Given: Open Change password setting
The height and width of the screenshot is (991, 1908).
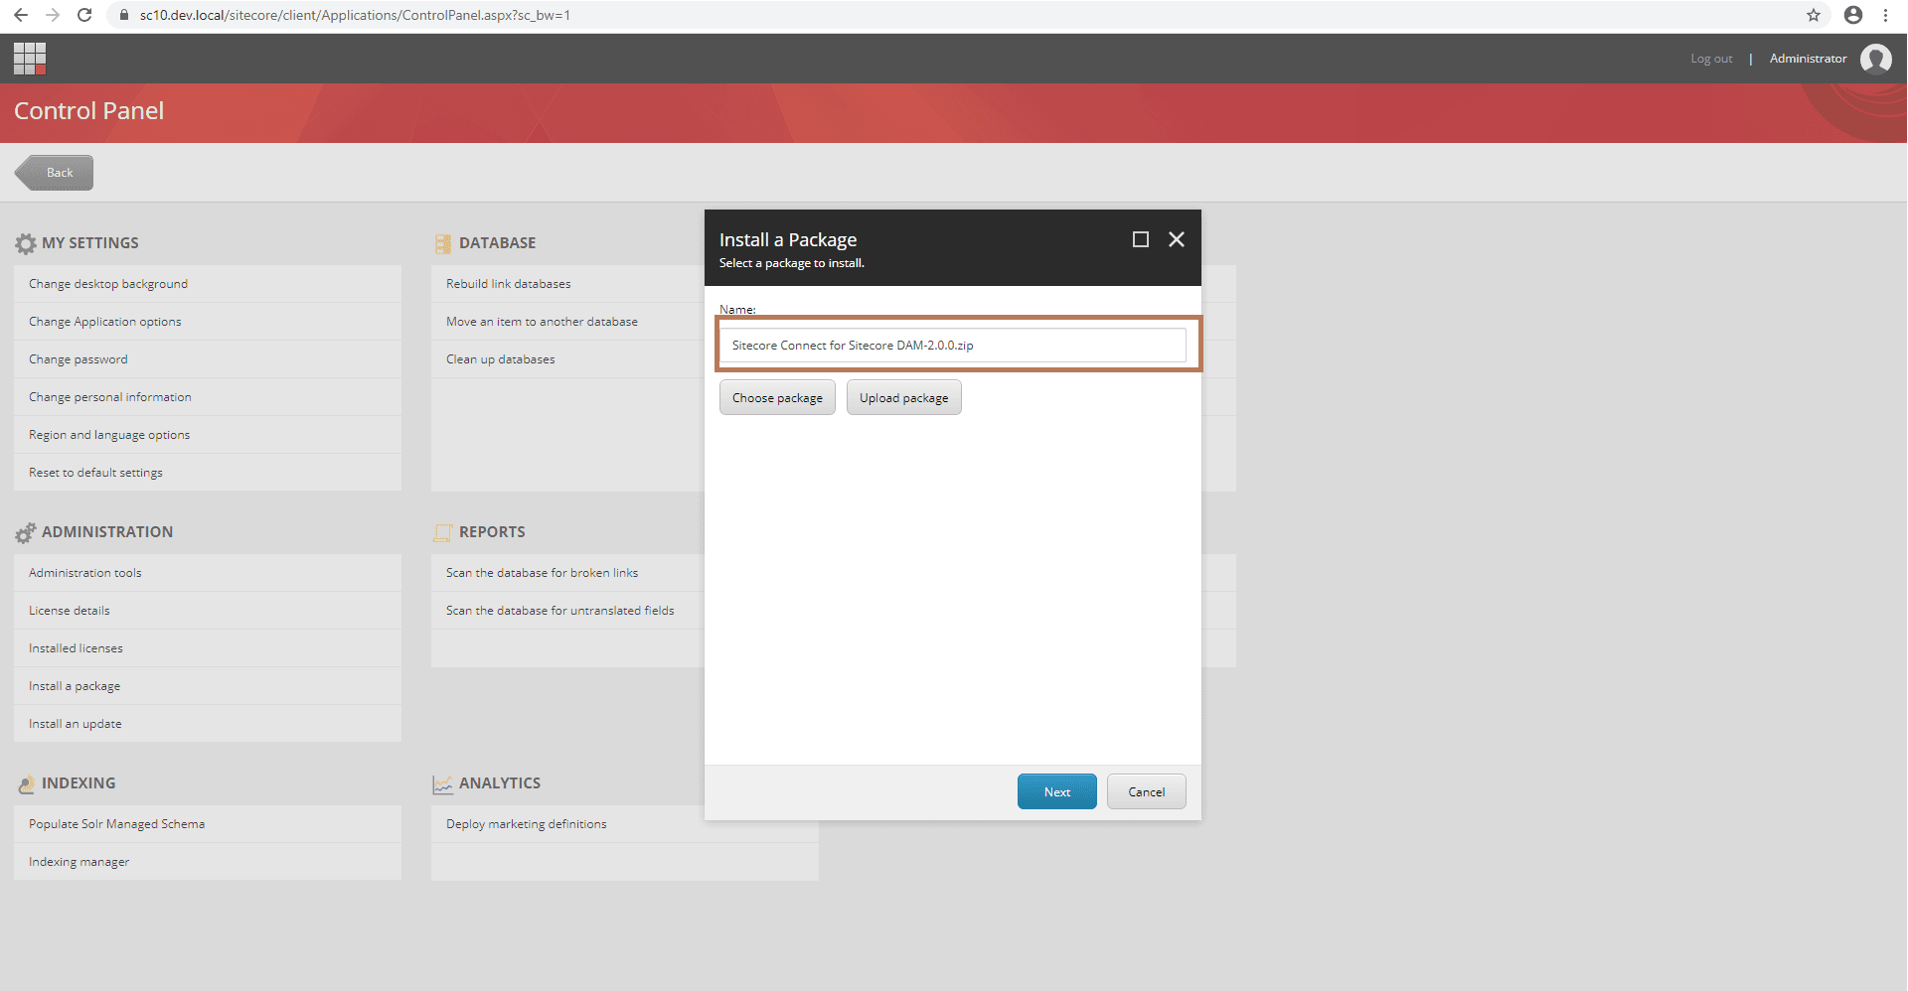Looking at the screenshot, I should coord(208,359).
